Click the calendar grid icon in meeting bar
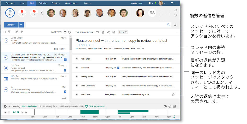 coord(174,106)
